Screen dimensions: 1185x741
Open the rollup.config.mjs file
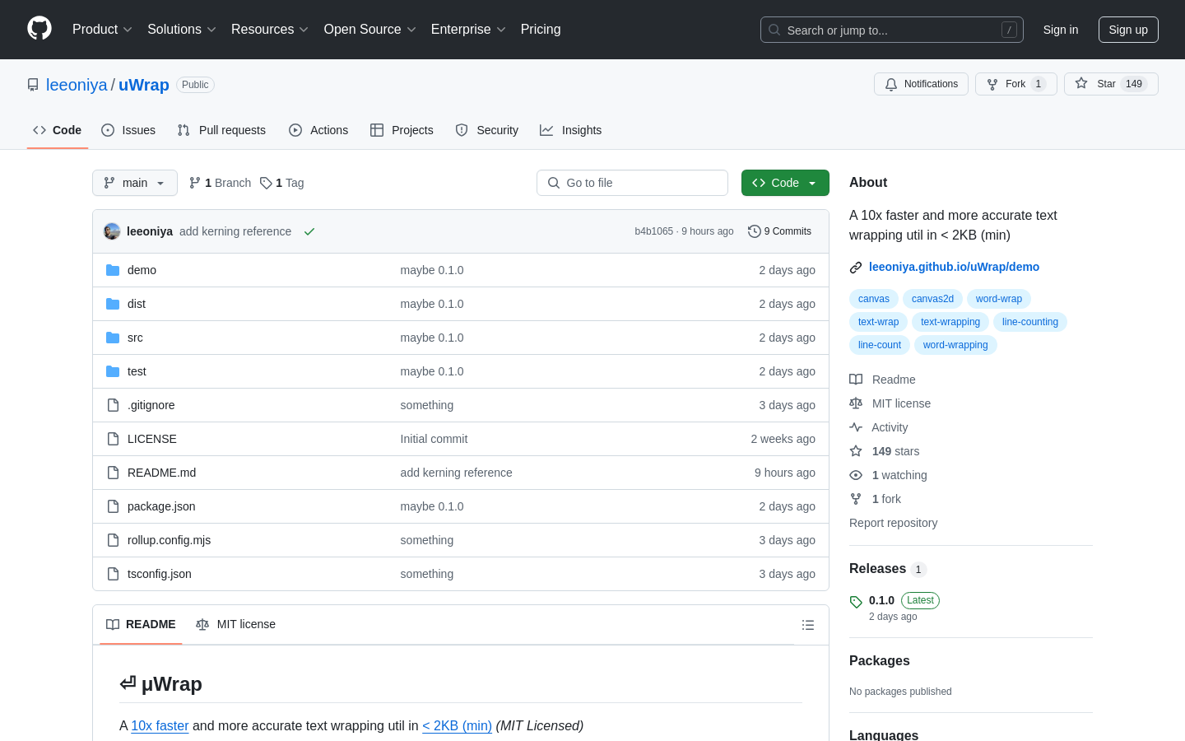[169, 540]
